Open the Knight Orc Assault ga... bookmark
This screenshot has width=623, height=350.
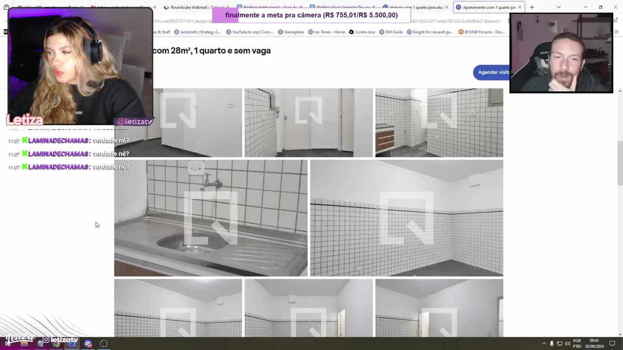click(x=430, y=32)
